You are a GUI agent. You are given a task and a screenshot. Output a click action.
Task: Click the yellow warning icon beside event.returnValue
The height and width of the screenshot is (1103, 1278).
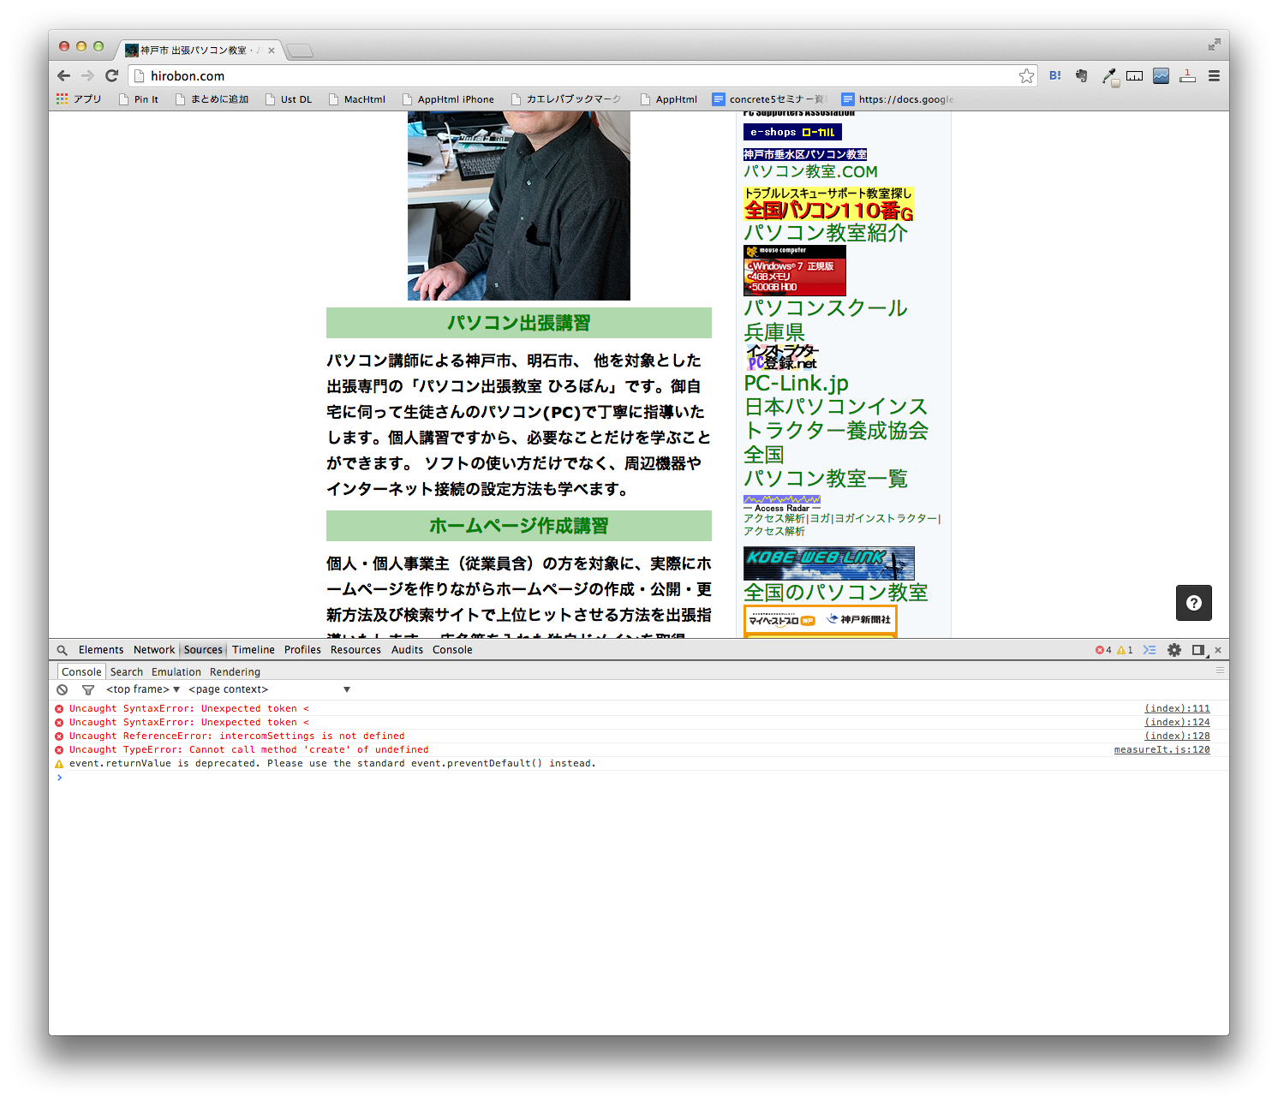point(59,763)
